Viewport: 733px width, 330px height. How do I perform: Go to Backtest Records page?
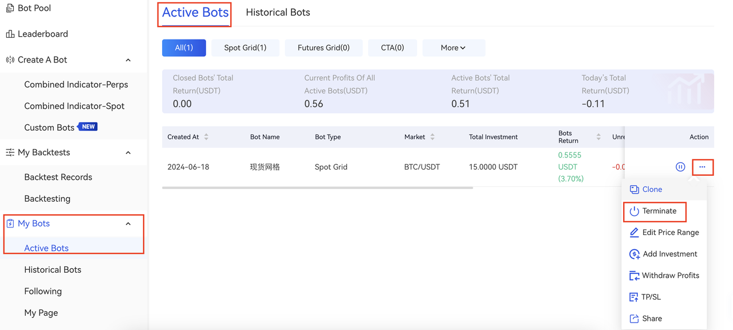coord(58,177)
